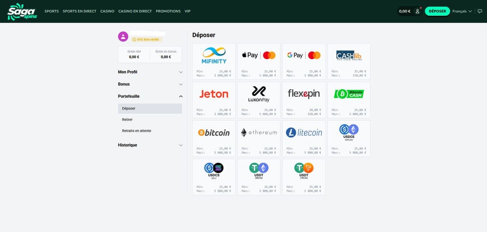The height and width of the screenshot is (232, 487).
Task: Go to Casino en direct
Action: coord(135,11)
